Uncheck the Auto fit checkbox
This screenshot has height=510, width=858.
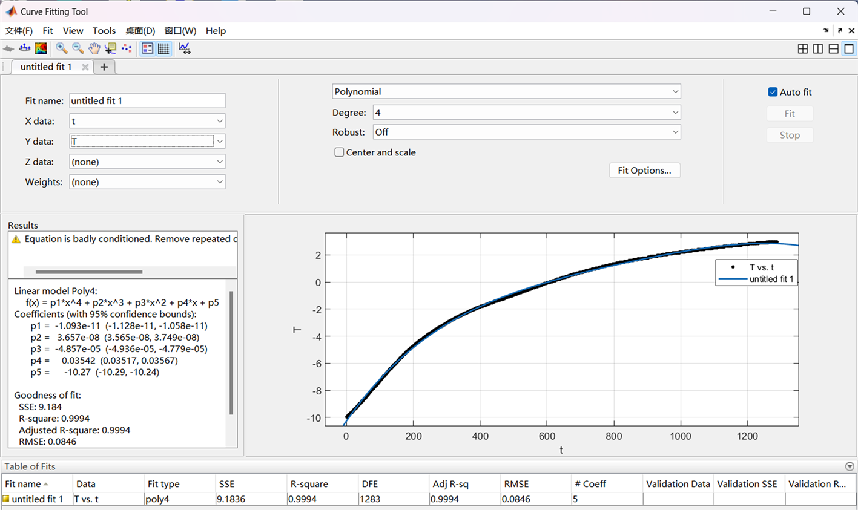pyautogui.click(x=773, y=92)
